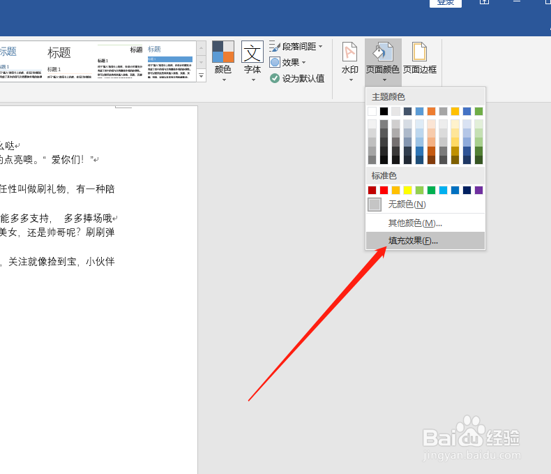
Task: Click document text 爱你们！
Action: tap(68, 160)
